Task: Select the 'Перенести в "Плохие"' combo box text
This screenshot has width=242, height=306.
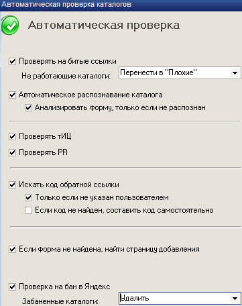Action: coord(158,72)
